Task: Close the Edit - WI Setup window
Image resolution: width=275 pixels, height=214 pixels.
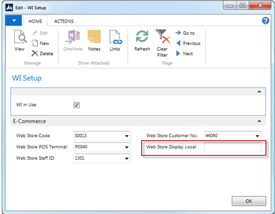Action: coord(260,6)
